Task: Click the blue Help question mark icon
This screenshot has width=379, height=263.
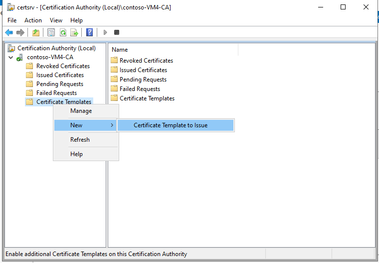Action: point(90,32)
